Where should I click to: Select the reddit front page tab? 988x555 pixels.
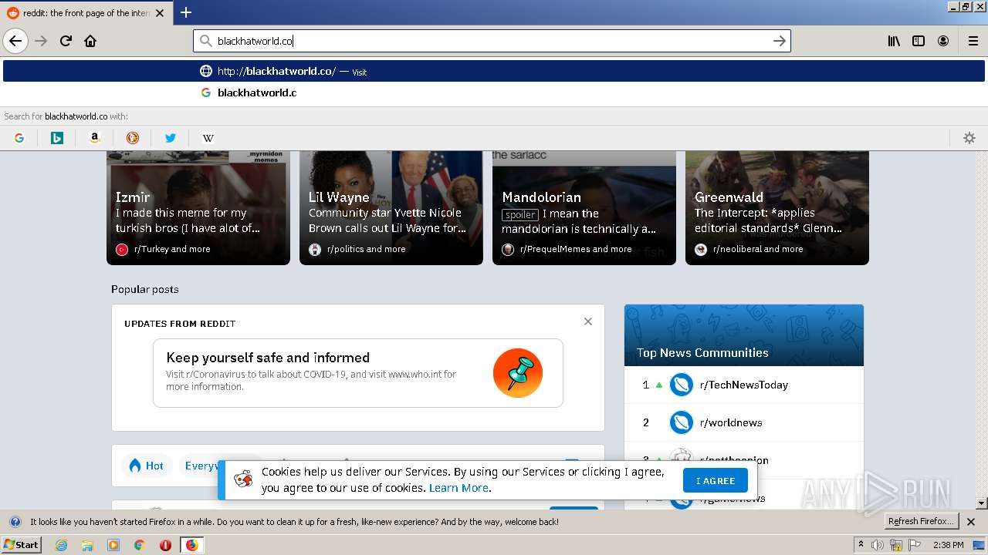[x=85, y=13]
